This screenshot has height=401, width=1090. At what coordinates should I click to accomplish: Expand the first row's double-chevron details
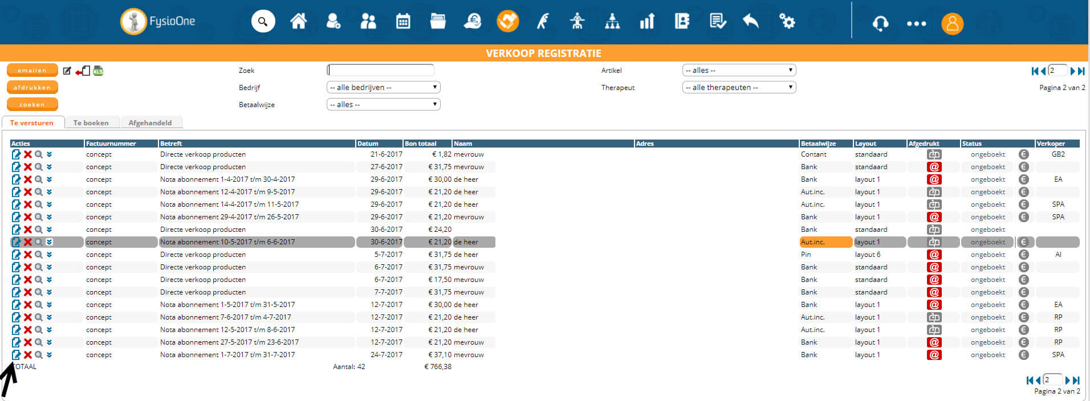50,154
